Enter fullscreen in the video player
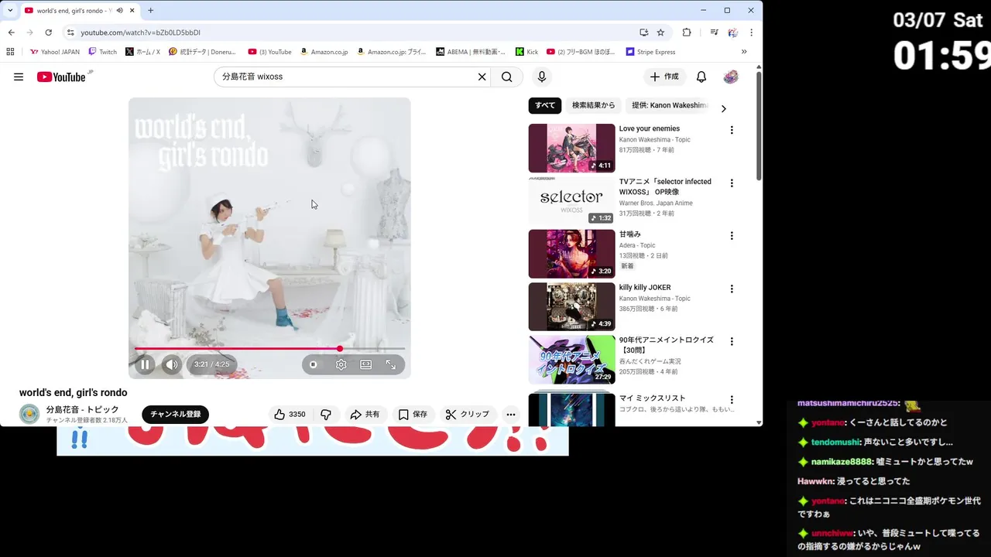The image size is (991, 557). pos(391,364)
